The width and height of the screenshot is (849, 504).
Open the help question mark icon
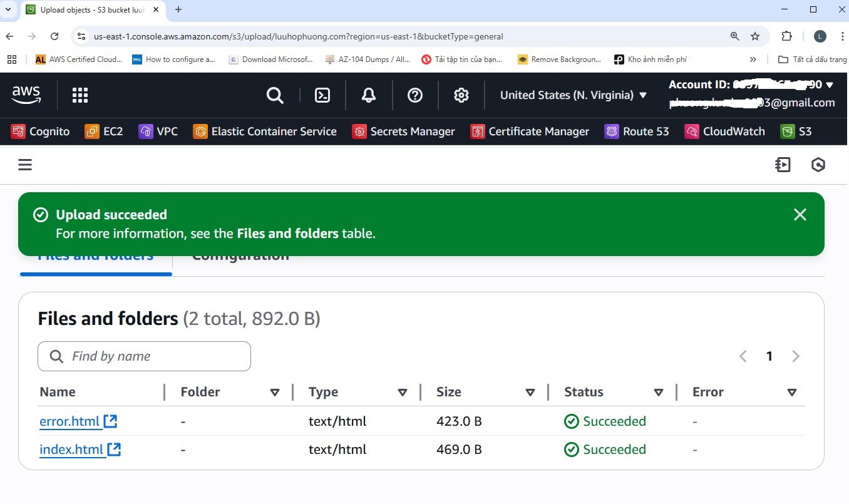(x=415, y=95)
